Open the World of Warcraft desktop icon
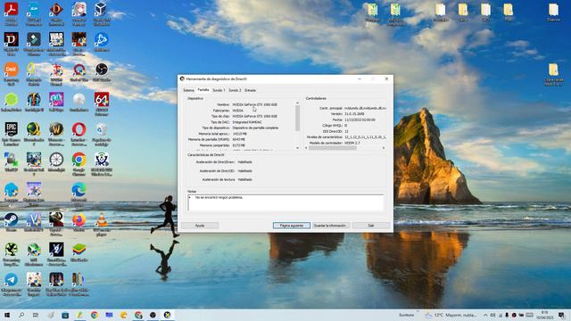The image size is (571, 321). point(56,129)
